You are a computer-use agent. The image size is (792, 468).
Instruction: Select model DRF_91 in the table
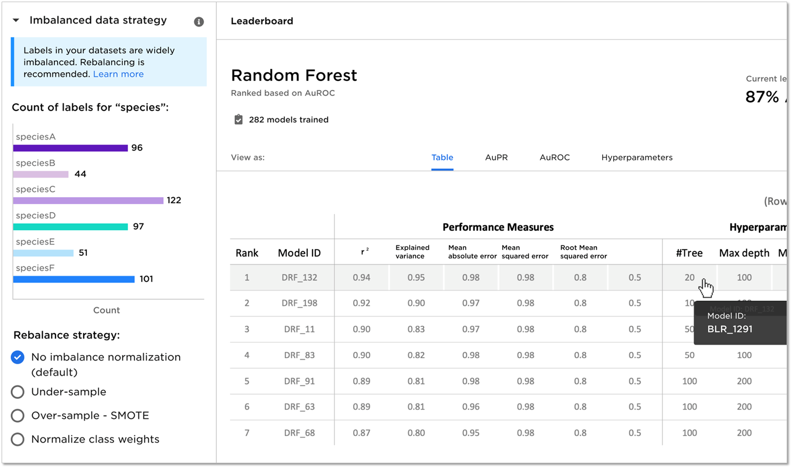click(x=299, y=382)
